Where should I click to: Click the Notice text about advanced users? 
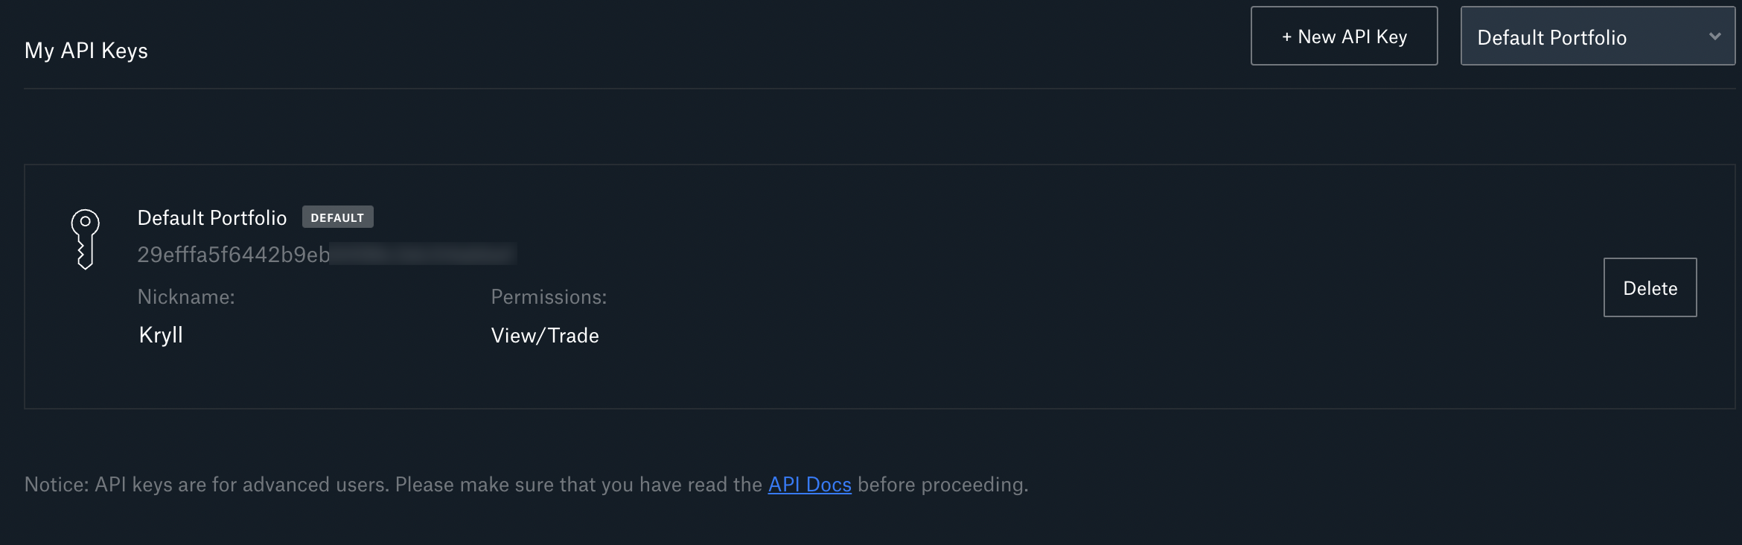393,485
